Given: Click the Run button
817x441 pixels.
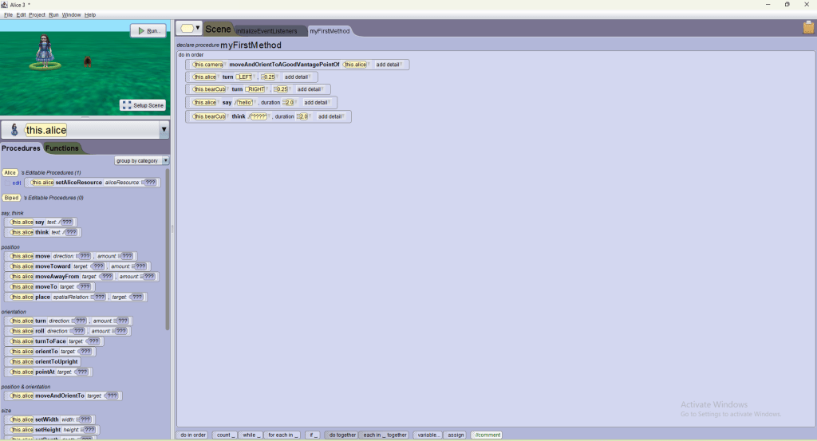Looking at the screenshot, I should pyautogui.click(x=148, y=31).
